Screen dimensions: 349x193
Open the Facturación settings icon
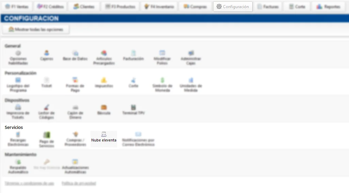click(133, 56)
